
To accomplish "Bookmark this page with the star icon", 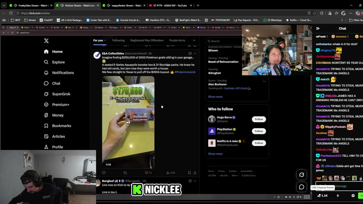I will (x=315, y=13).
